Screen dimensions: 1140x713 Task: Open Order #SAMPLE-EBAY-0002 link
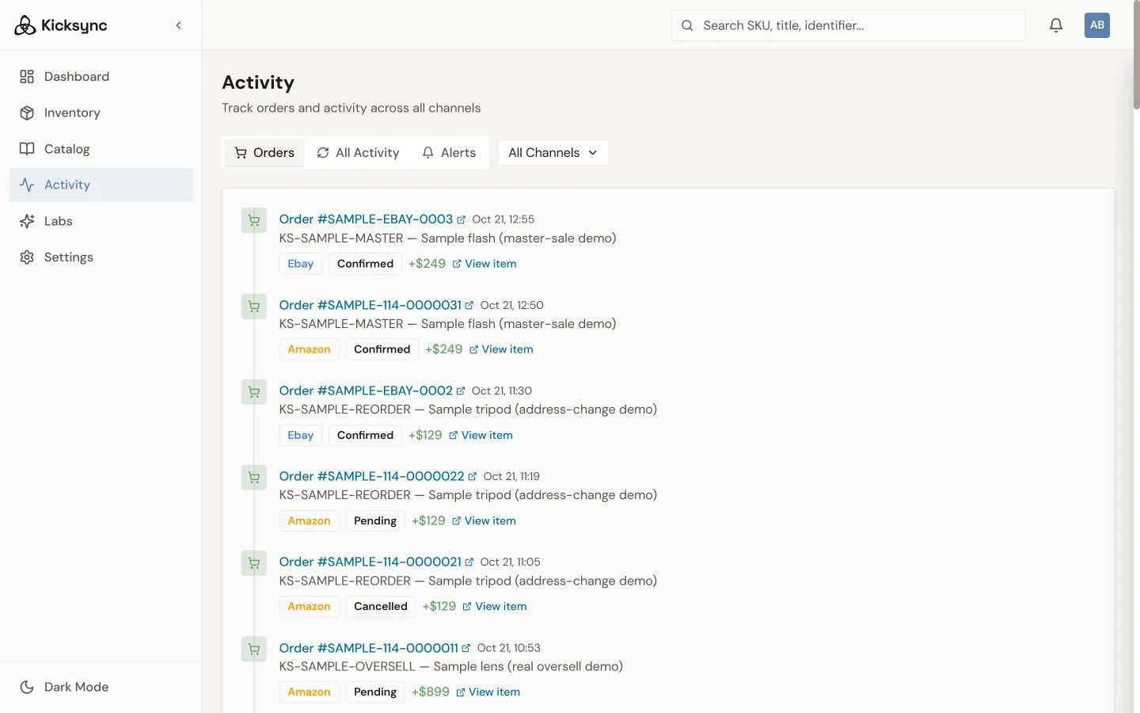click(x=372, y=391)
